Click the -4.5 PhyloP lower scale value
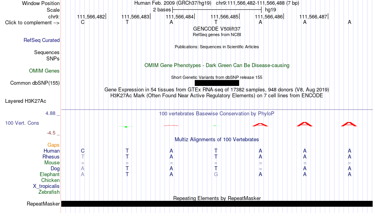The height and width of the screenshot is (213, 373). (x=51, y=133)
